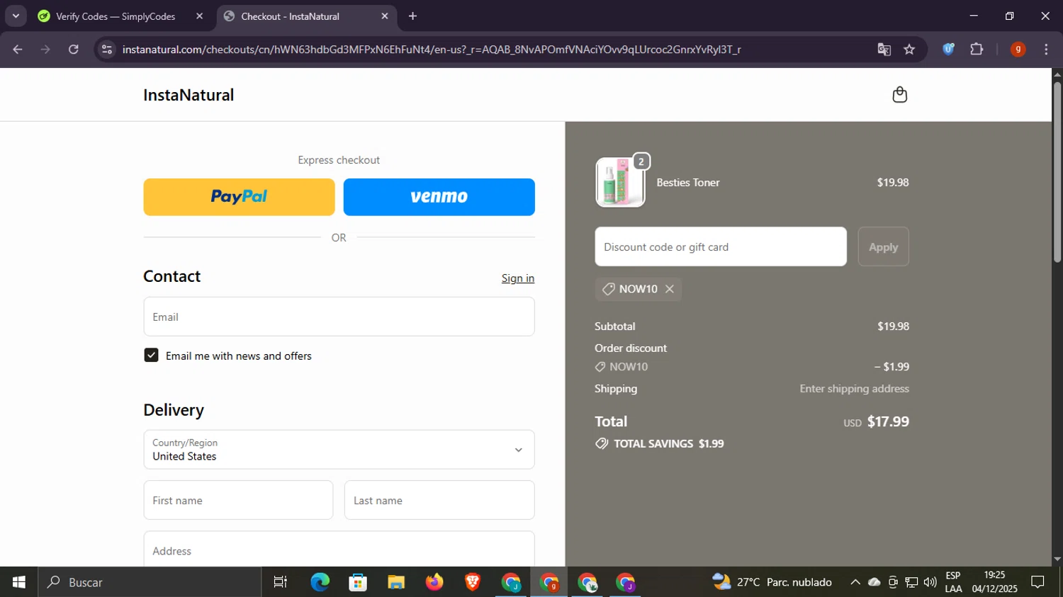This screenshot has height=597, width=1063.
Task: Click the browser forward arrow
Action: pyautogui.click(x=45, y=49)
